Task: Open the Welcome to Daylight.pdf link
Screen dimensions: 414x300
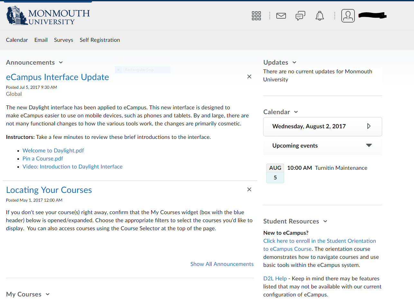Action: click(53, 150)
